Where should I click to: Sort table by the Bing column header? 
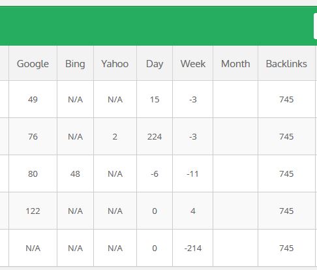coord(75,63)
